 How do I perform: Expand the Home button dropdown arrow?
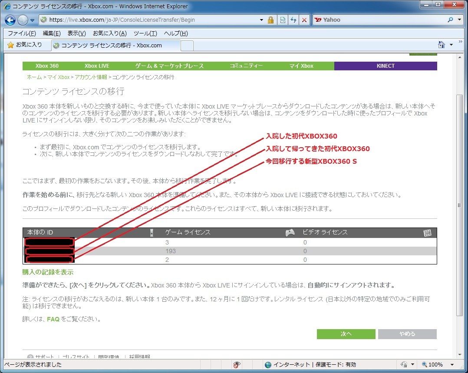[452, 45]
